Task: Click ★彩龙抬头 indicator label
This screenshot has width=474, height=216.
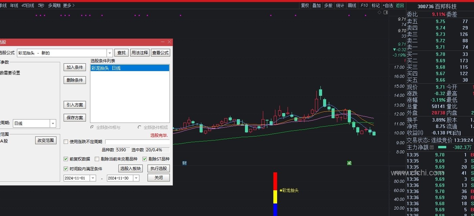Action: pos(289,190)
